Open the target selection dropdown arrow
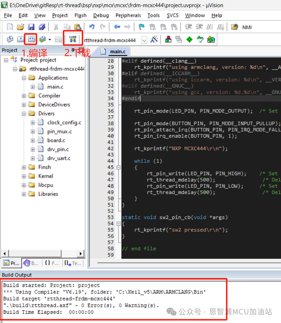This screenshot has height=323, width=281. tap(144, 40)
